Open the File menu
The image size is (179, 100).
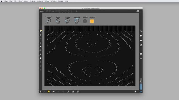pos(11,1)
